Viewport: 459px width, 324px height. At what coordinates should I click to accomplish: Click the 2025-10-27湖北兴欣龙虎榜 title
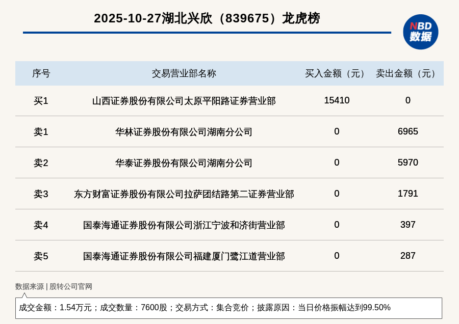[207, 18]
